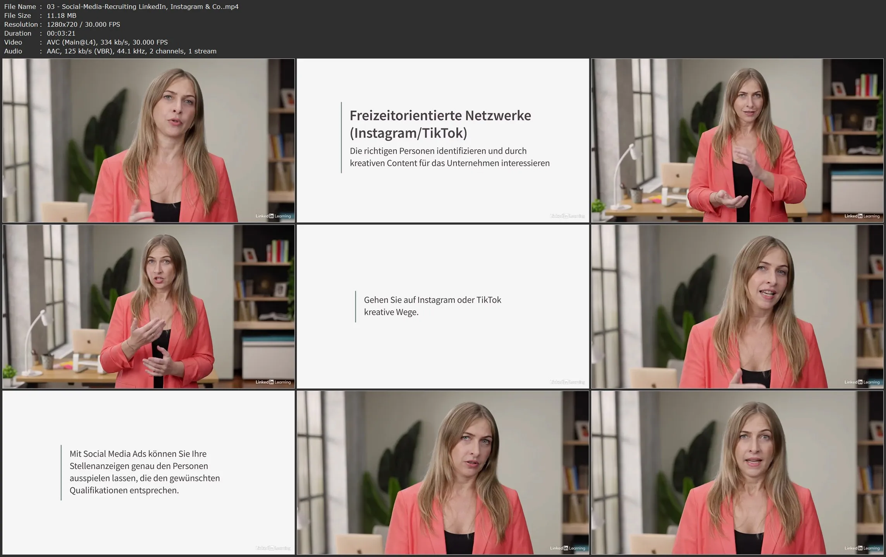Click the 'File Size' label
The height and width of the screenshot is (557, 886).
pos(17,15)
